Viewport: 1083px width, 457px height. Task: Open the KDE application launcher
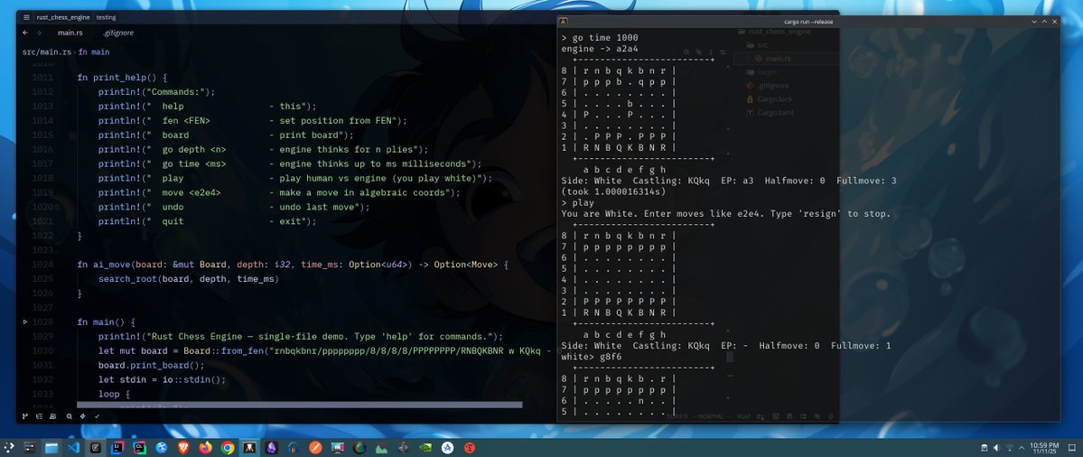click(x=8, y=447)
